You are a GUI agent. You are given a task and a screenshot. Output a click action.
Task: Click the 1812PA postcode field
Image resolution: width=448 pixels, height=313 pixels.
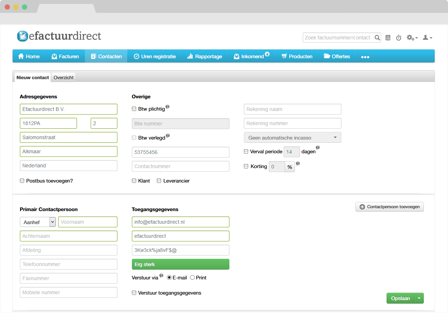coord(48,123)
